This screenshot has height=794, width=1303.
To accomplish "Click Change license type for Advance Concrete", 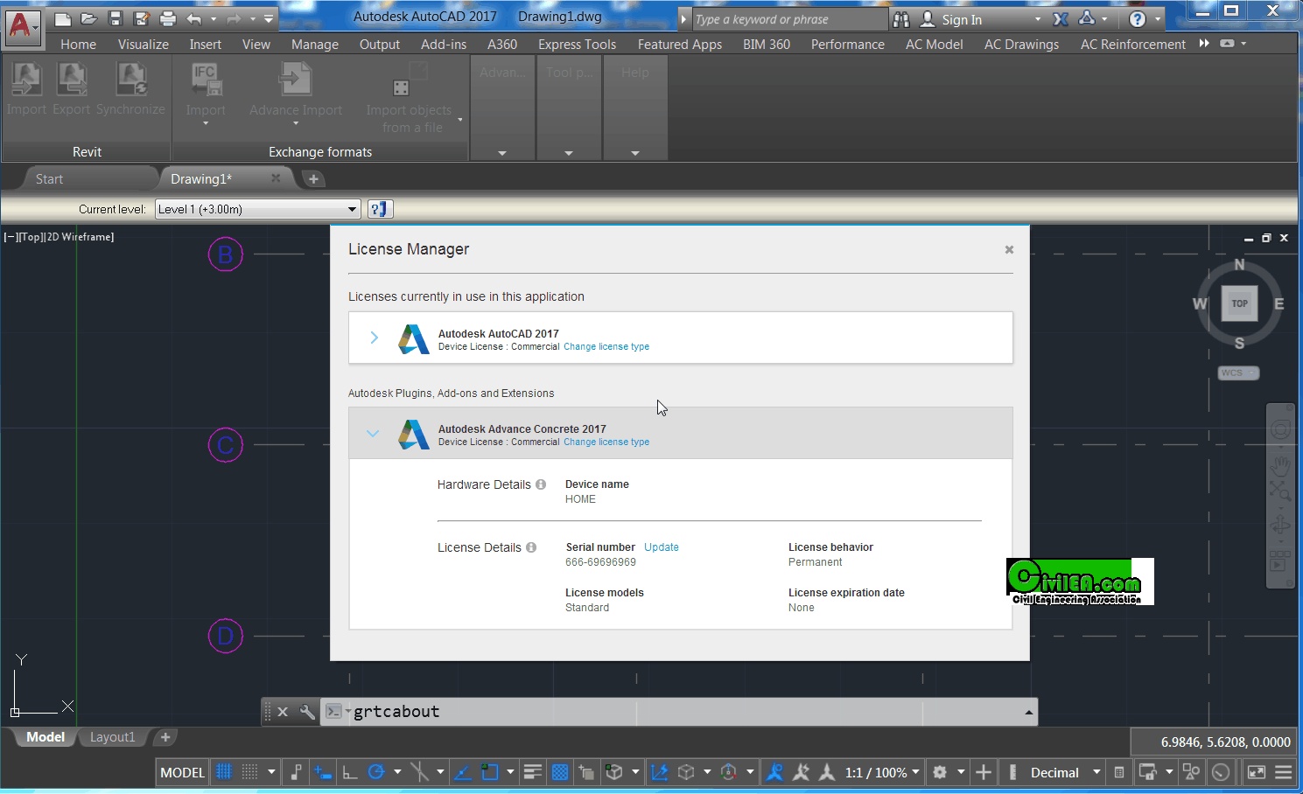I will tap(606, 442).
